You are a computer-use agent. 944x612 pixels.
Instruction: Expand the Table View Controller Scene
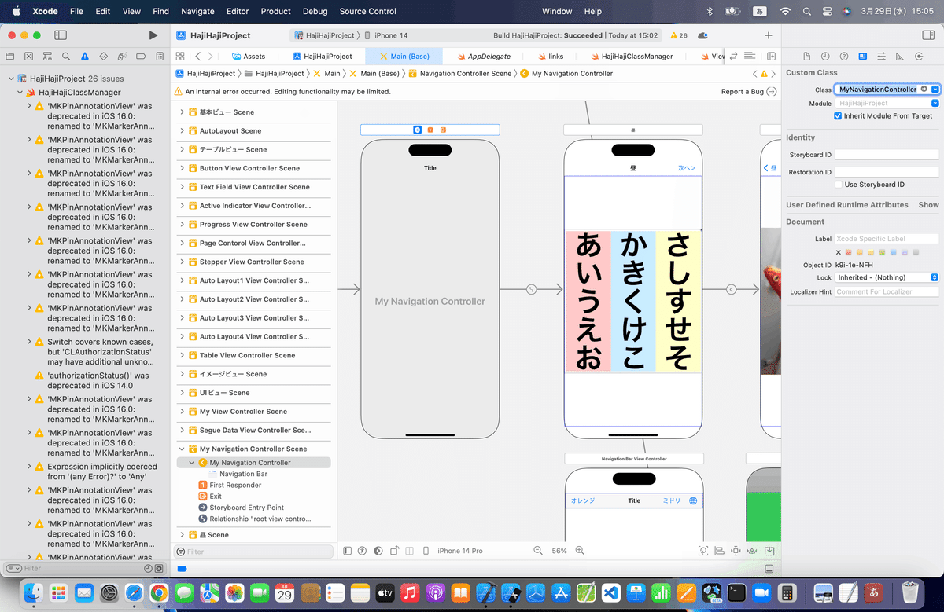point(183,355)
